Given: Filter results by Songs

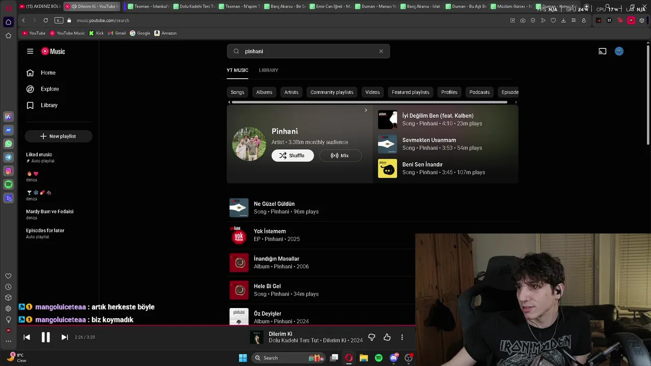Looking at the screenshot, I should coord(238,92).
